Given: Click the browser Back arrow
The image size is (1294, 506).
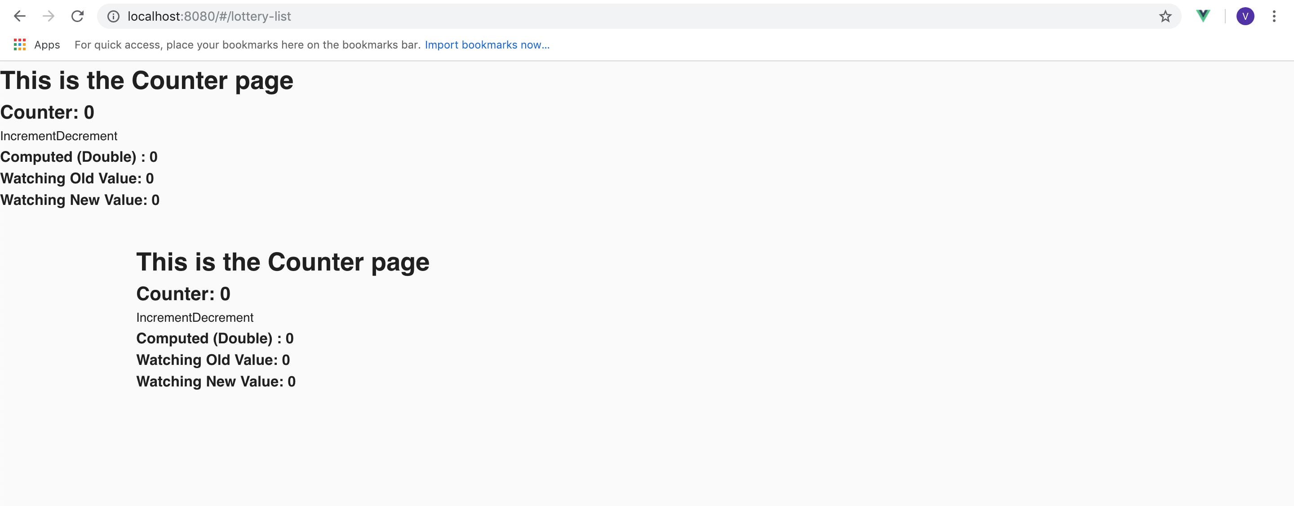Looking at the screenshot, I should pos(20,16).
